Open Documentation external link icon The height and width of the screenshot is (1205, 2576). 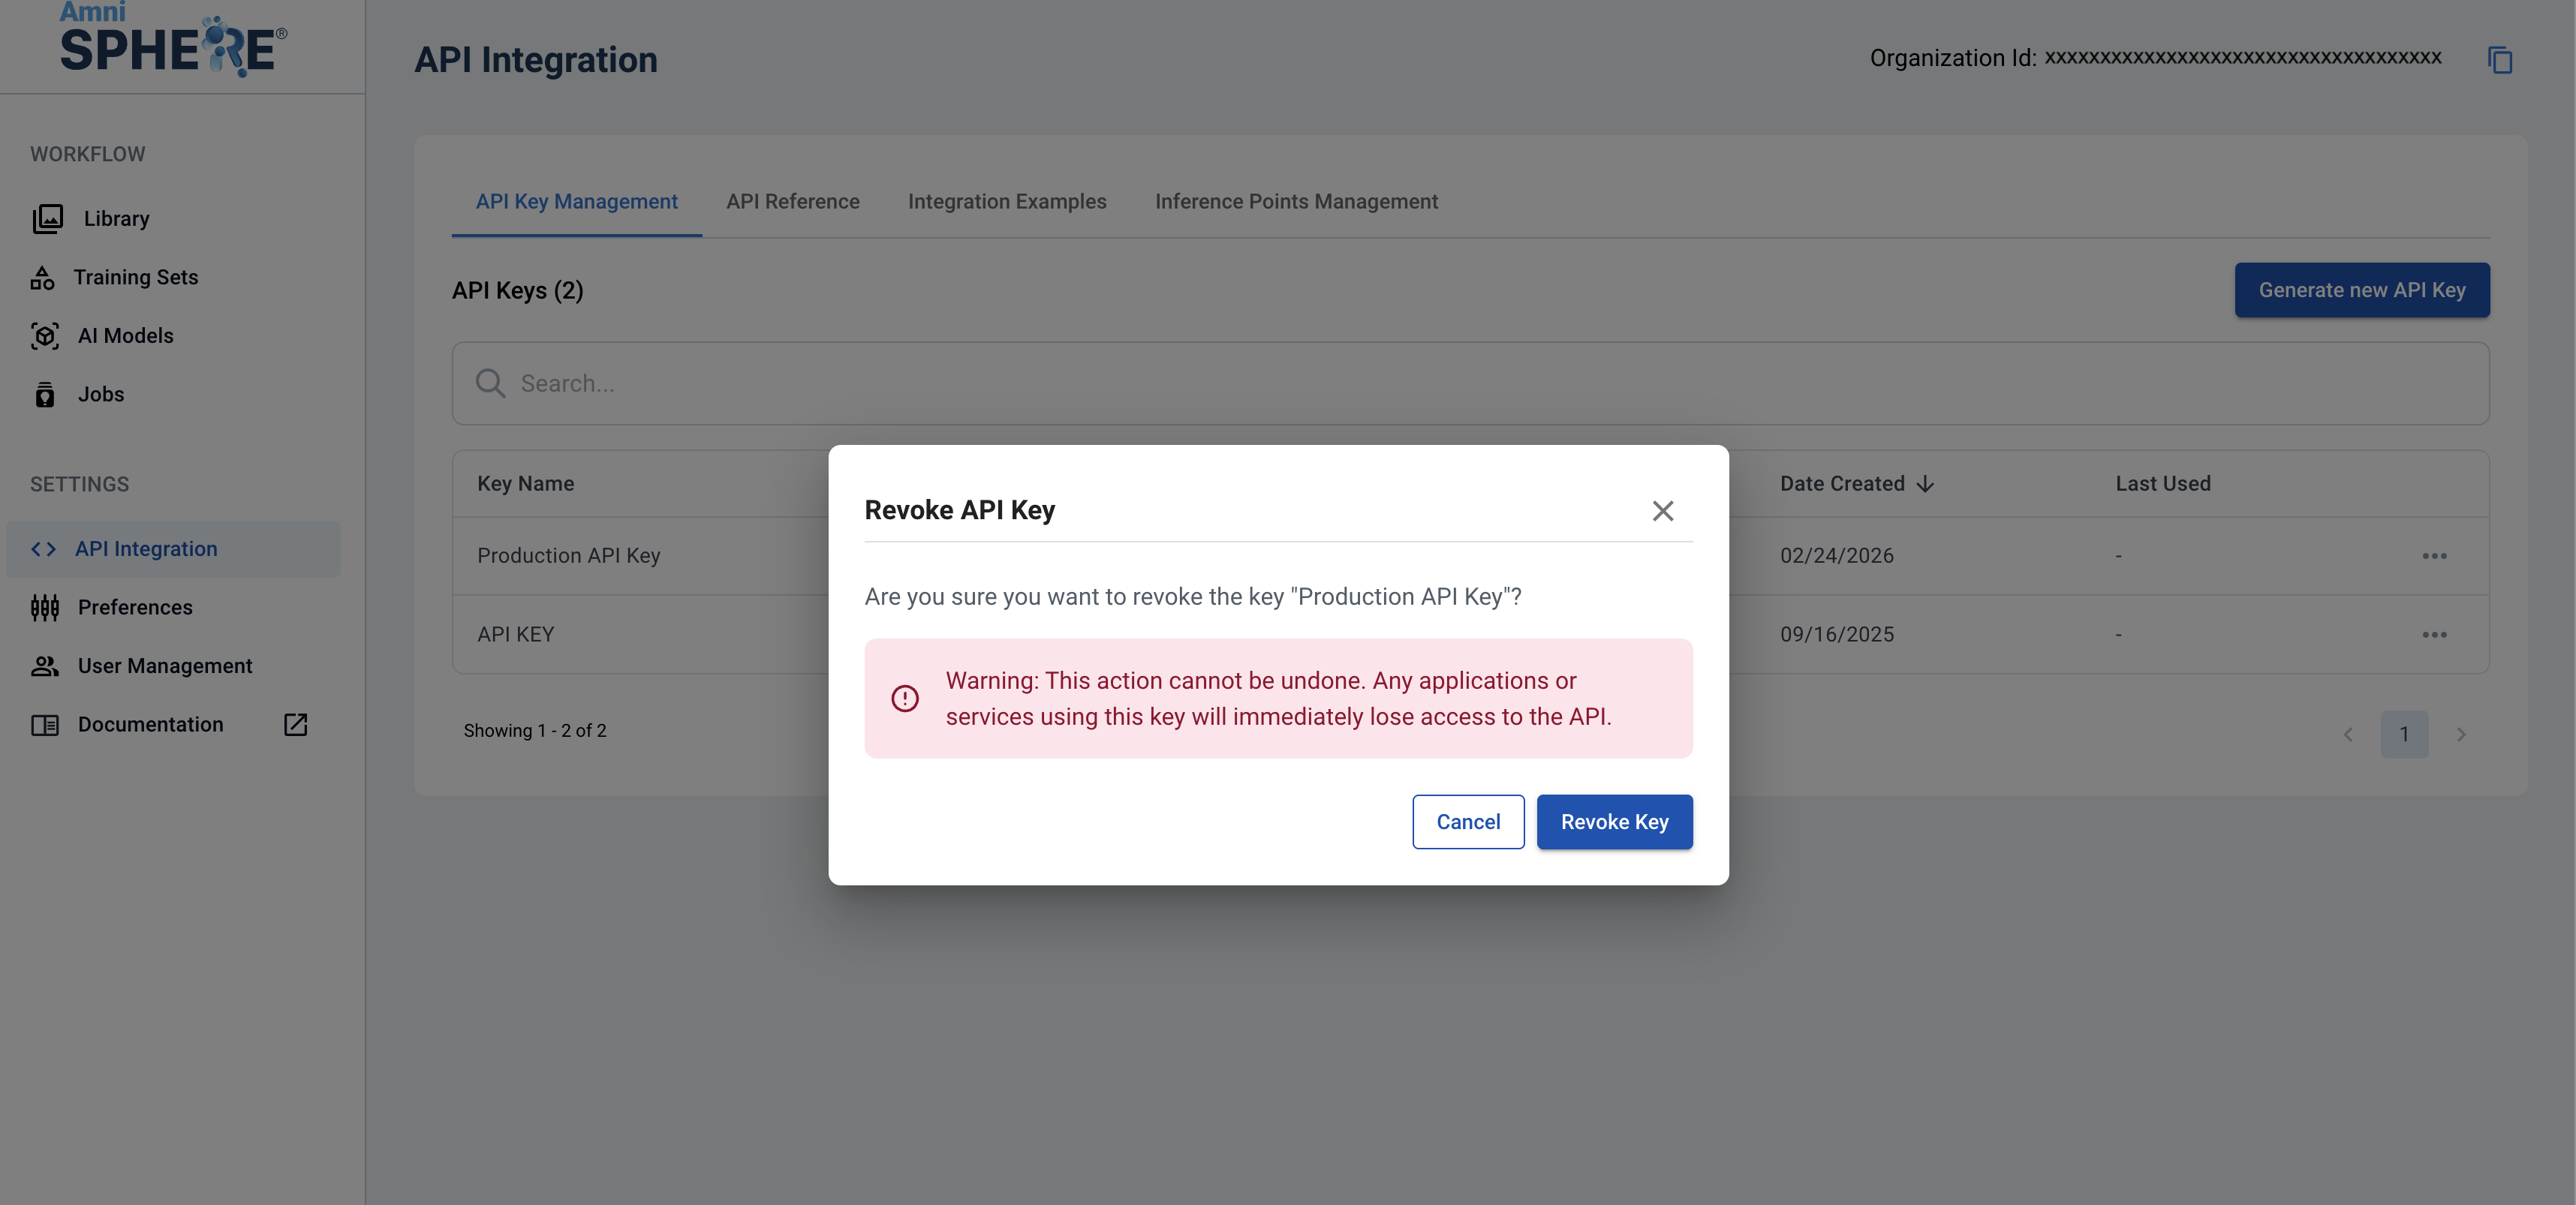[x=295, y=724]
